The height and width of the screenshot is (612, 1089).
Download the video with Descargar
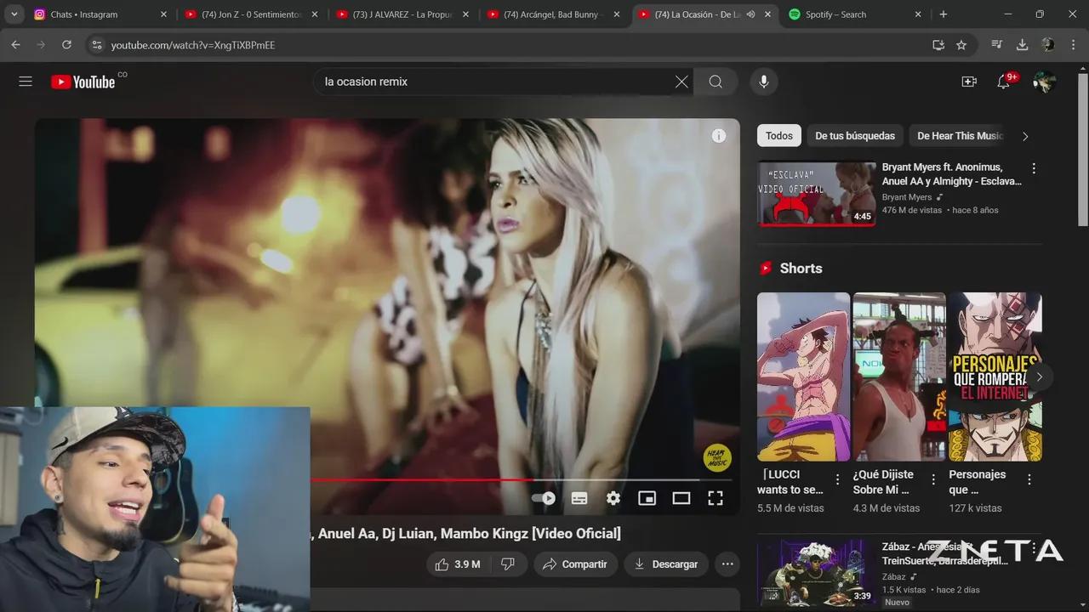665,564
